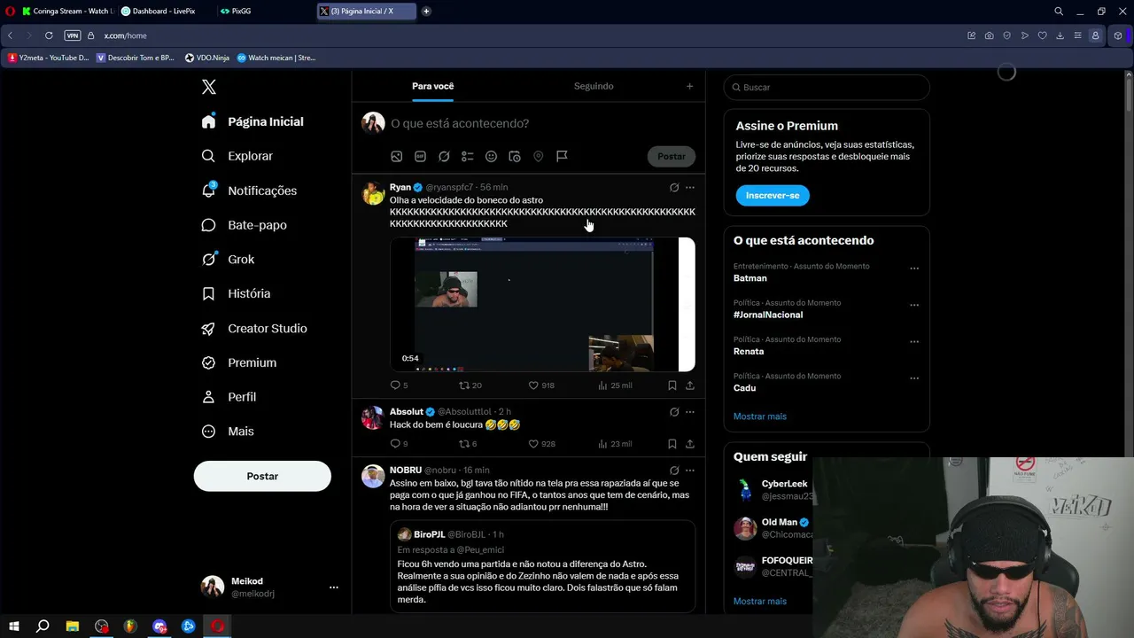This screenshot has height=638, width=1134.
Task: Open more options on NOBRU's post
Action: 690,471
